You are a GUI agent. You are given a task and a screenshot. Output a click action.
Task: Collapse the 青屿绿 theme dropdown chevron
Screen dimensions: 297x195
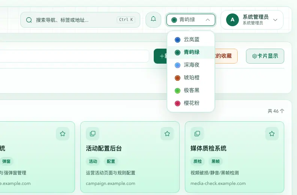coord(208,20)
